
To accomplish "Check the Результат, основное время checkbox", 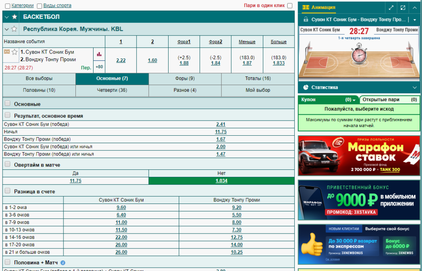I will click(x=7, y=115).
